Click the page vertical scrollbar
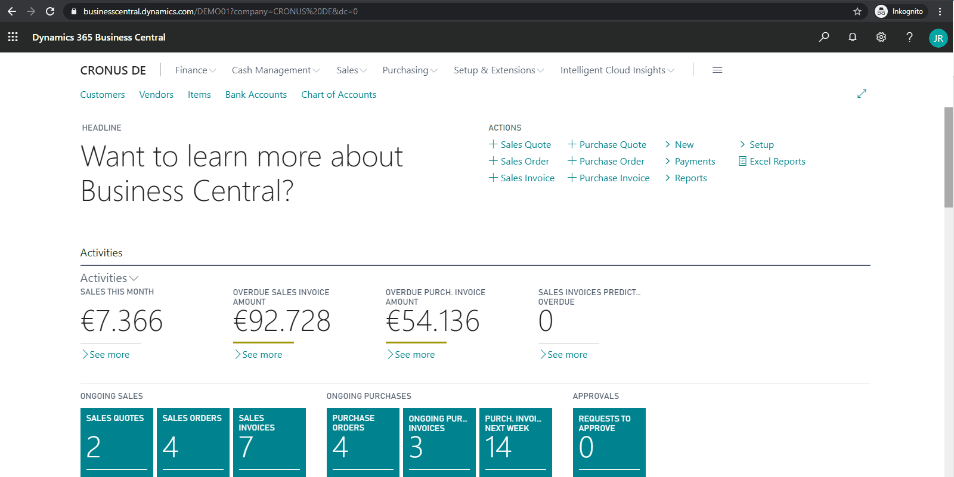 949,157
